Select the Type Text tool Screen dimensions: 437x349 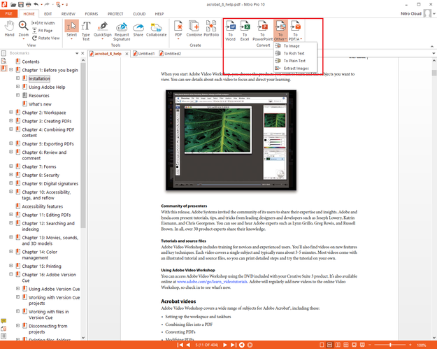(x=86, y=31)
